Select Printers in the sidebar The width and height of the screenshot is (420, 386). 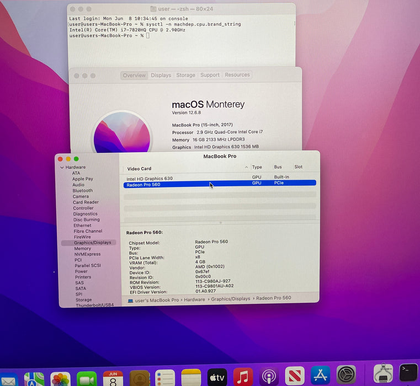click(x=83, y=277)
